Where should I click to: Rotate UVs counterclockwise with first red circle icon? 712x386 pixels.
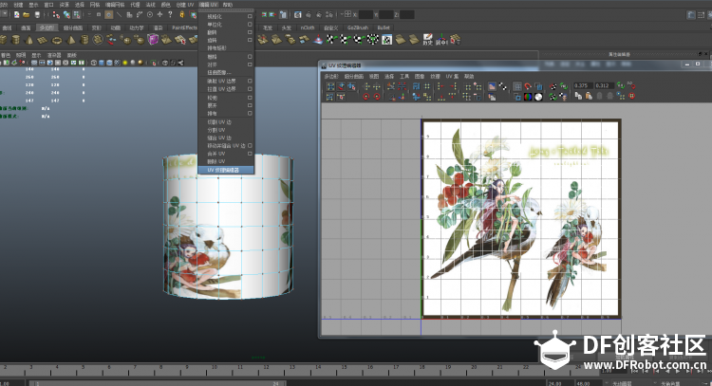(x=366, y=96)
